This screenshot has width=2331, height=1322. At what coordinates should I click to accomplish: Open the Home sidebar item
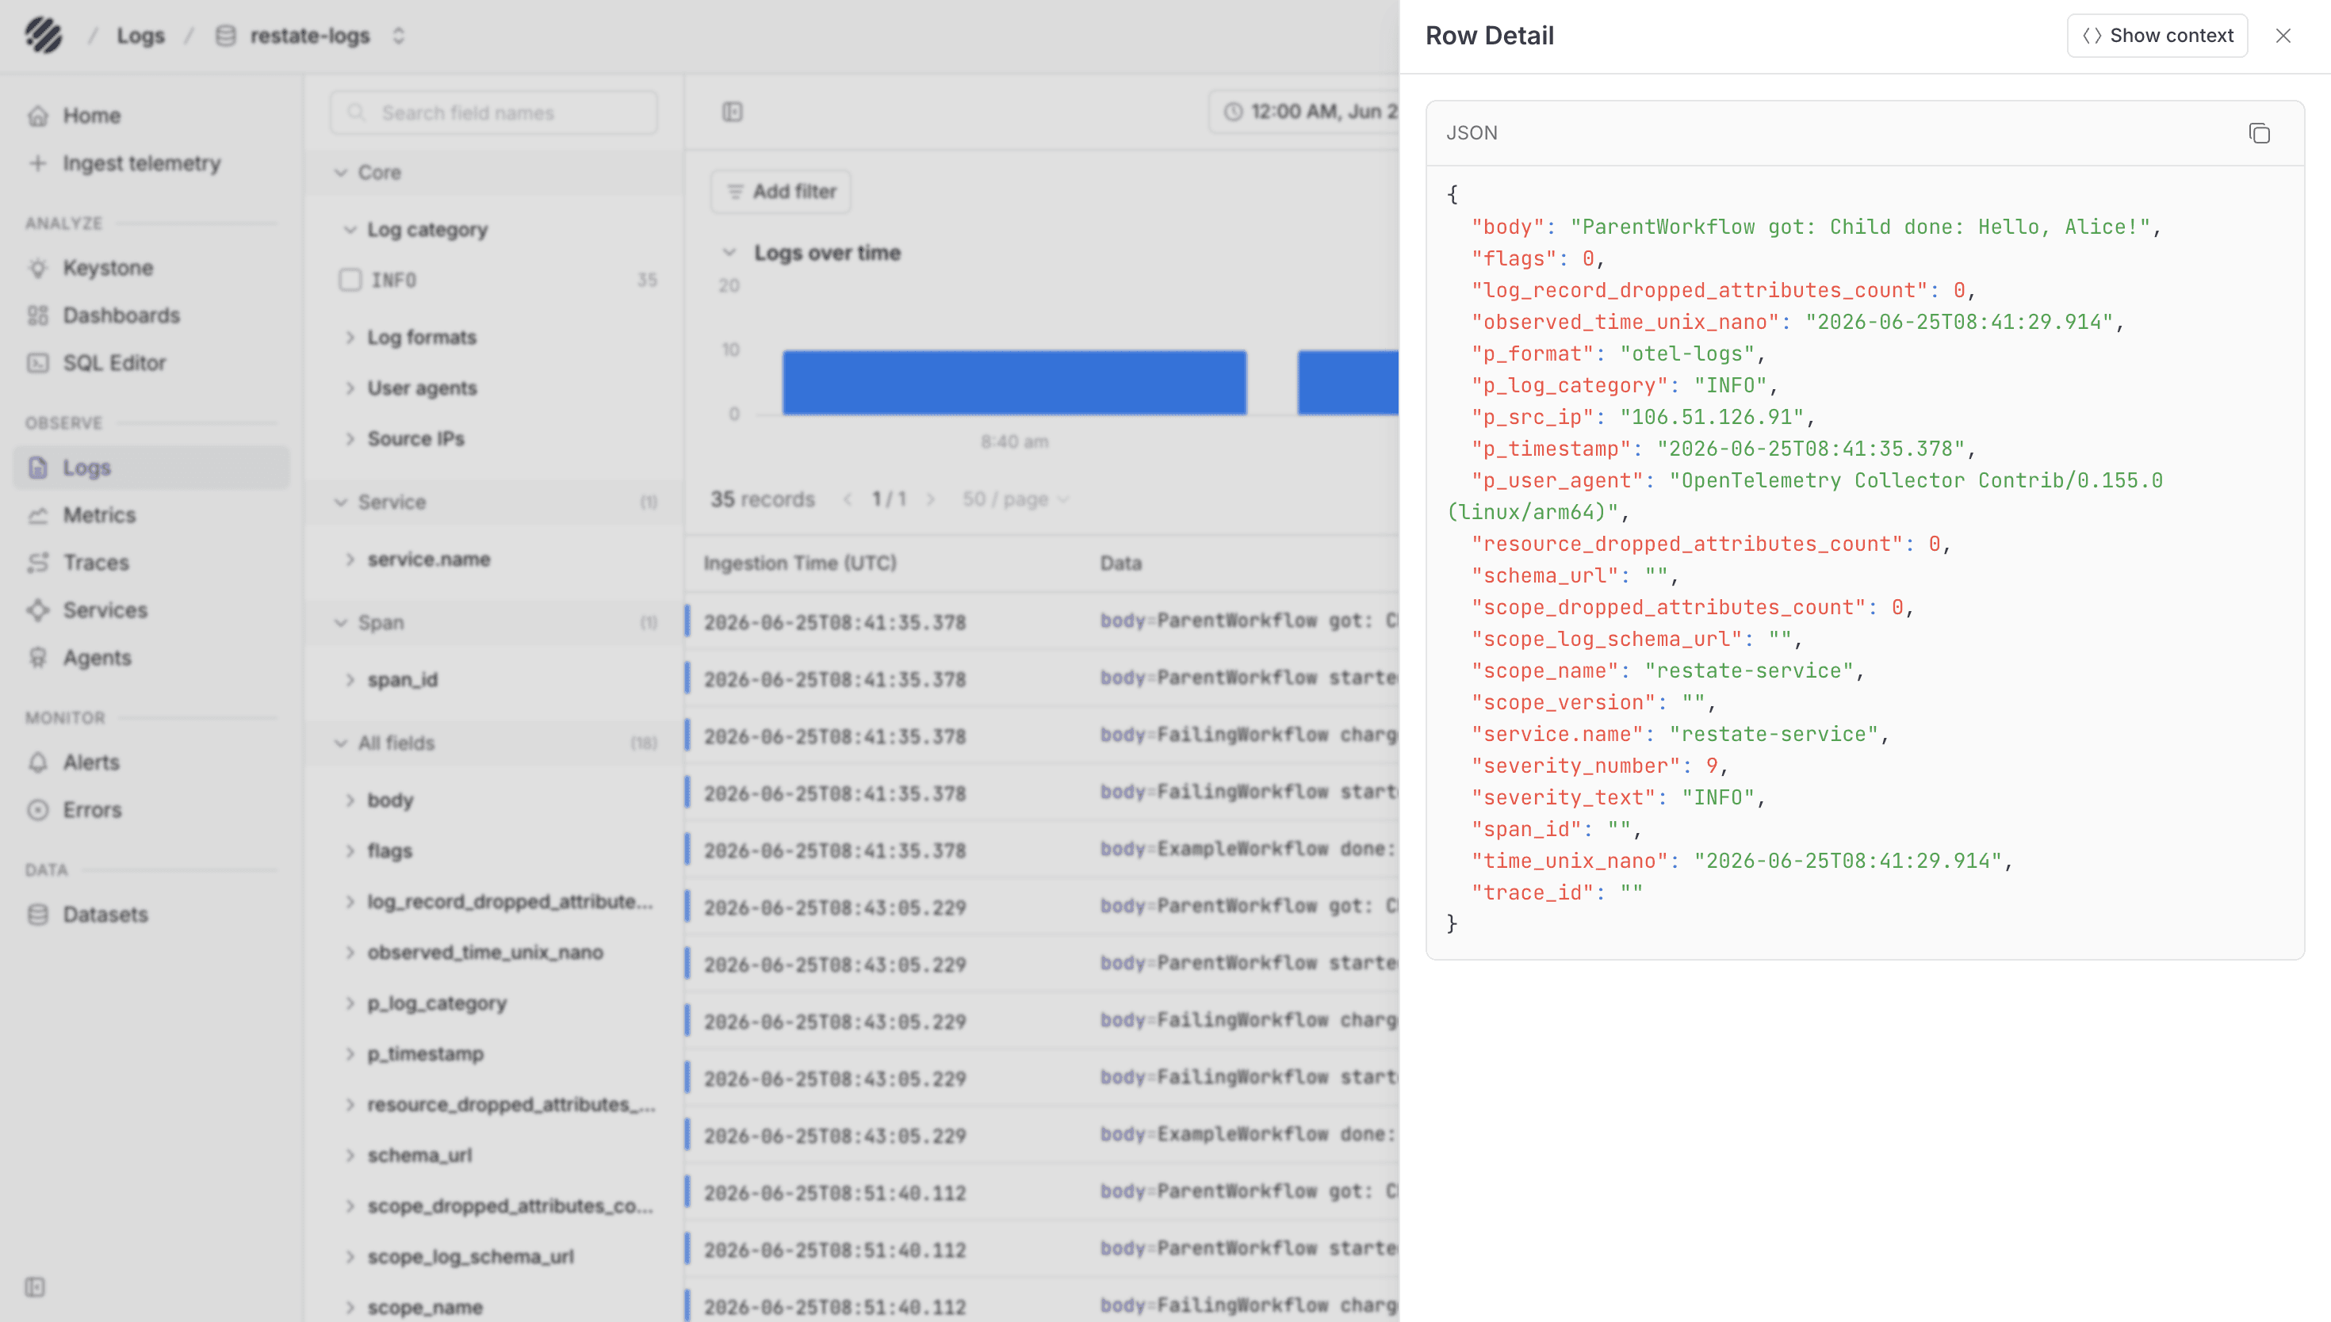151,115
